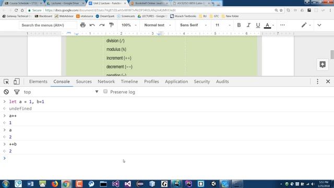Click the empty console prompt line
Viewport: 334px width, 188px height.
click(x=167, y=158)
